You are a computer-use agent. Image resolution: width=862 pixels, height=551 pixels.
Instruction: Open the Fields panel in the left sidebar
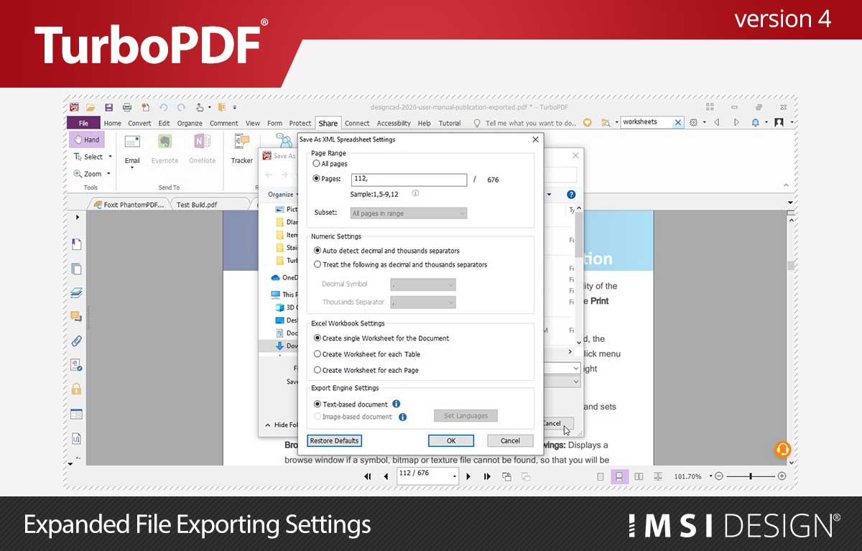[x=76, y=414]
